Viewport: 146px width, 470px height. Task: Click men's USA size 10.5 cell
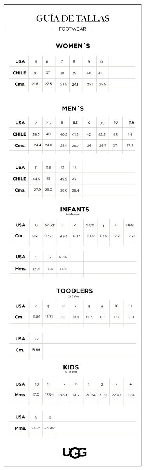tap(130, 123)
